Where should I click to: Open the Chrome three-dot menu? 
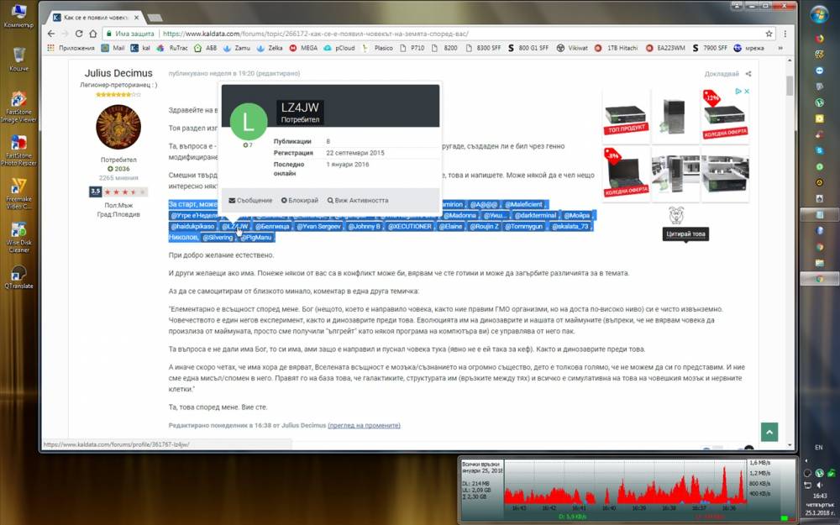(785, 34)
